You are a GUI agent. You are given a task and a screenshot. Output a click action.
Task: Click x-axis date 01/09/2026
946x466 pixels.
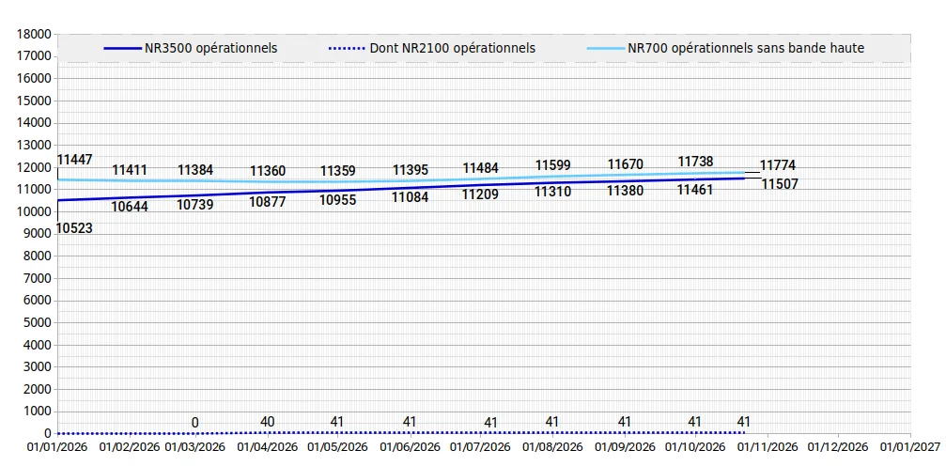coord(625,447)
